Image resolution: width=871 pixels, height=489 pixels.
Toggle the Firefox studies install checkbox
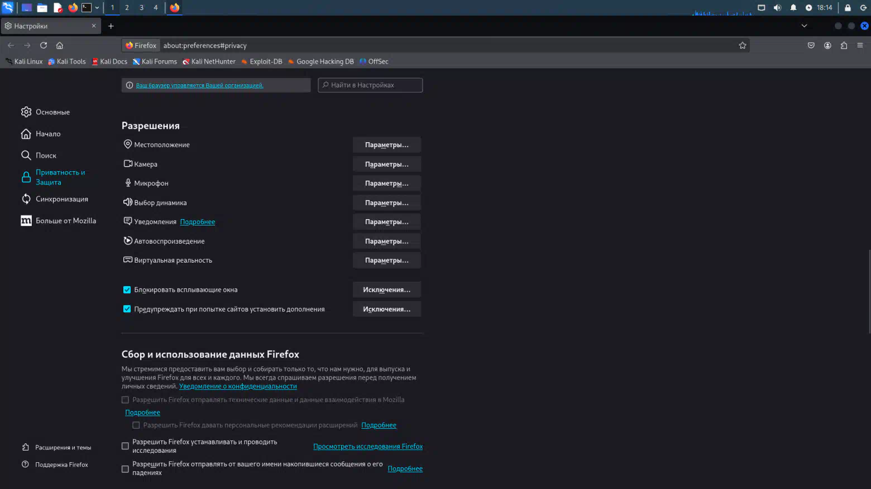(x=125, y=446)
